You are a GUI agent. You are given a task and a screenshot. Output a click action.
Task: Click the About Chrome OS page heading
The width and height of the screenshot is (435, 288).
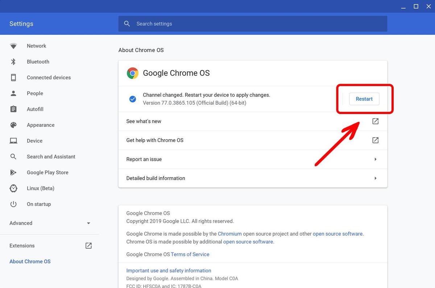[141, 50]
